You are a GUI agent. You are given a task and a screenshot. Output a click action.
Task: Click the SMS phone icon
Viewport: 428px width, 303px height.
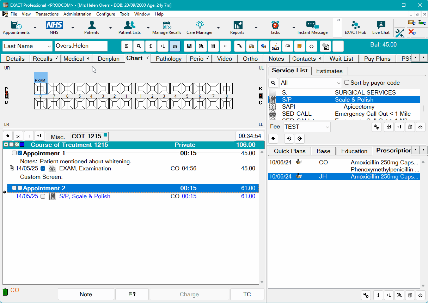pyautogui.click(x=275, y=46)
